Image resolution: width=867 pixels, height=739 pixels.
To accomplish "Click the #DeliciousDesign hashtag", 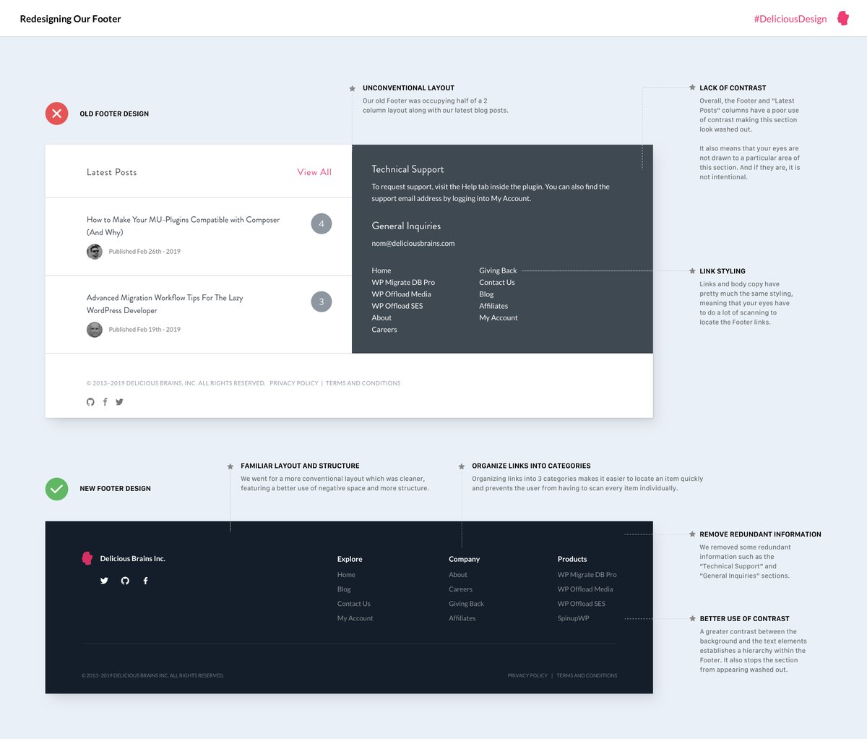I will [790, 19].
